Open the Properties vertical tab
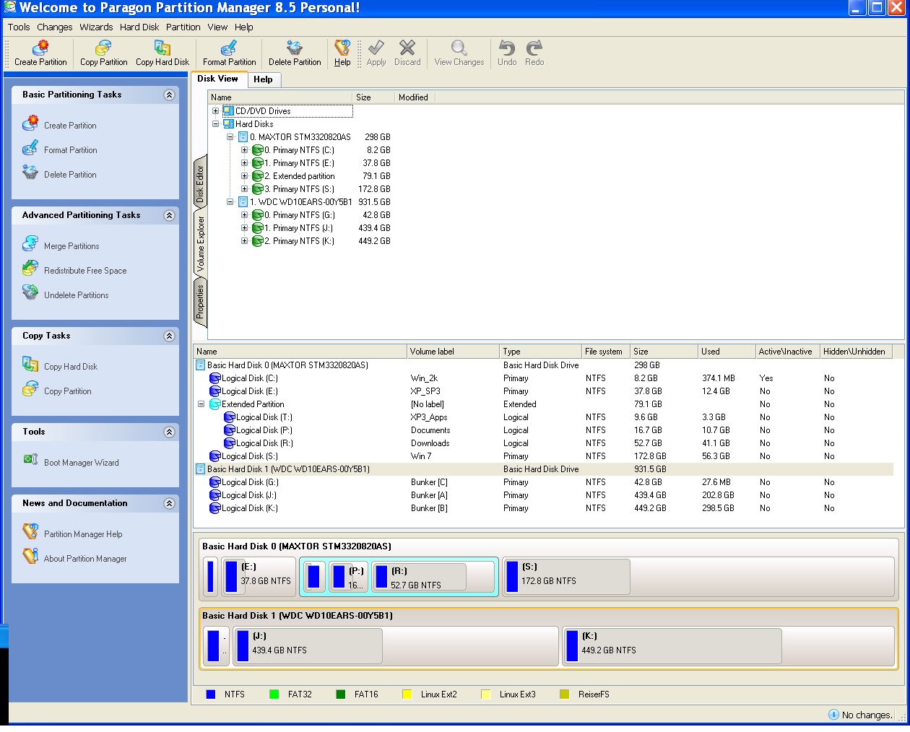 click(x=200, y=301)
